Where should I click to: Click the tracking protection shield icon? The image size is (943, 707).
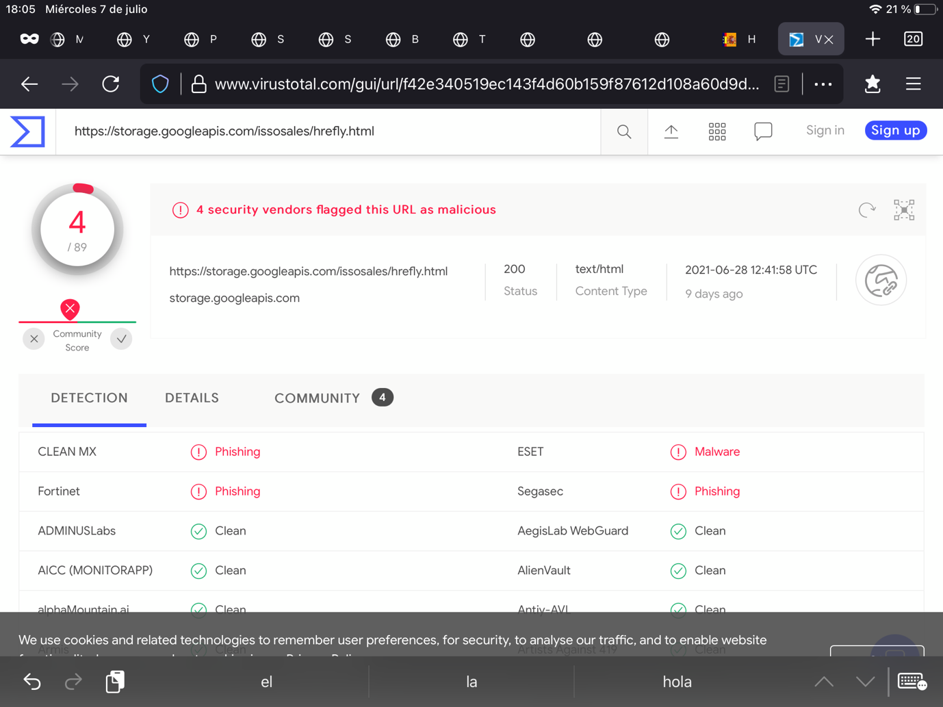click(x=160, y=83)
